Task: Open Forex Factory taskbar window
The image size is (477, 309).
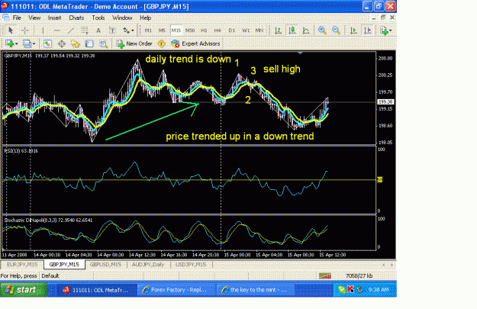Action: [x=175, y=290]
